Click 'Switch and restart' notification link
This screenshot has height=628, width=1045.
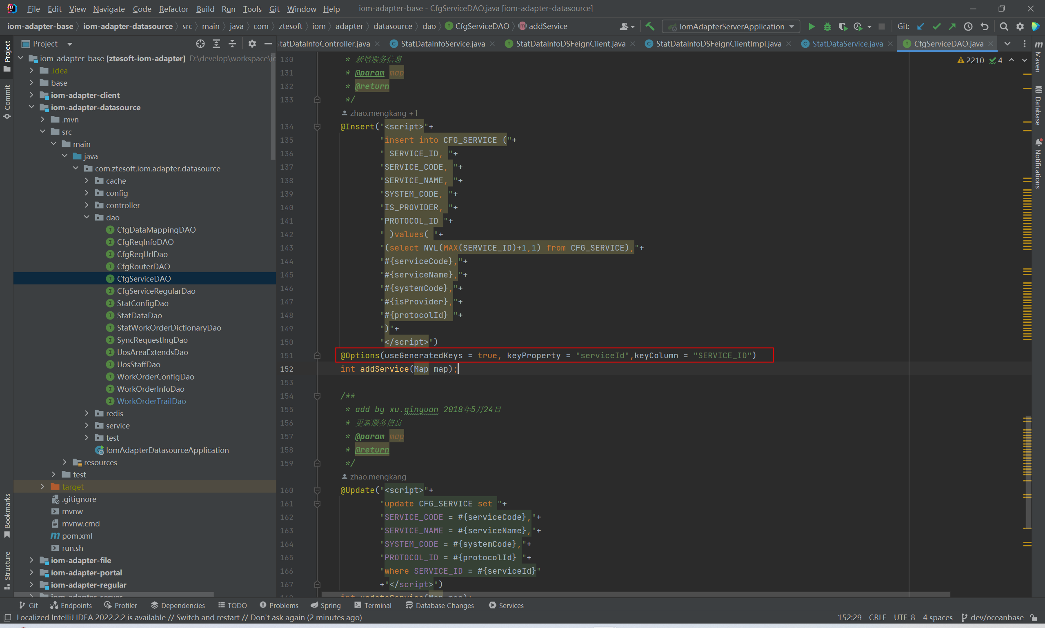click(x=207, y=617)
